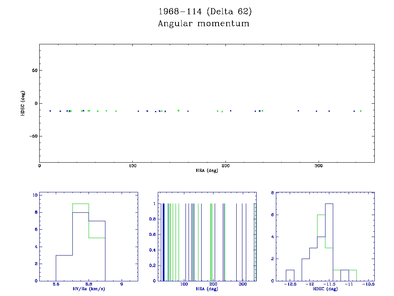Click the top of green bar in HV/Re histogram

pyautogui.click(x=80, y=203)
